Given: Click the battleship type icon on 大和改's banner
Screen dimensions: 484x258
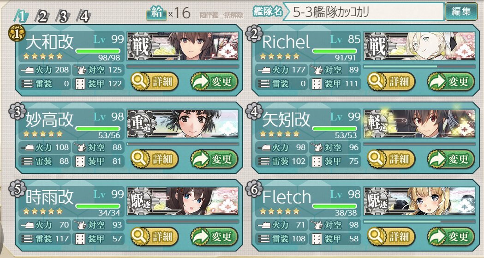Looking at the screenshot, I should [140, 47].
